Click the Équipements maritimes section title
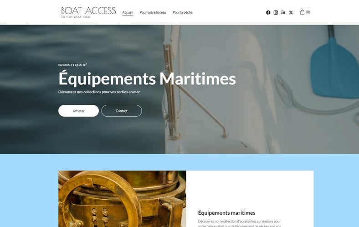This screenshot has height=227, width=359. (227, 213)
